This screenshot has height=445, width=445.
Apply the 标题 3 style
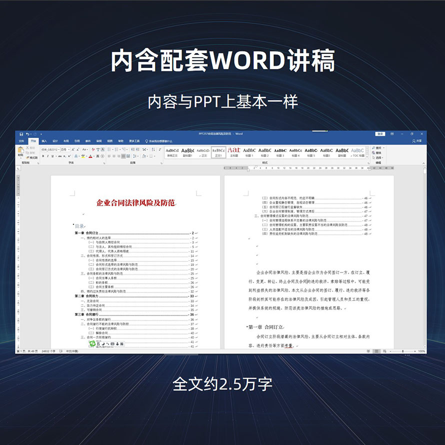click(x=280, y=152)
